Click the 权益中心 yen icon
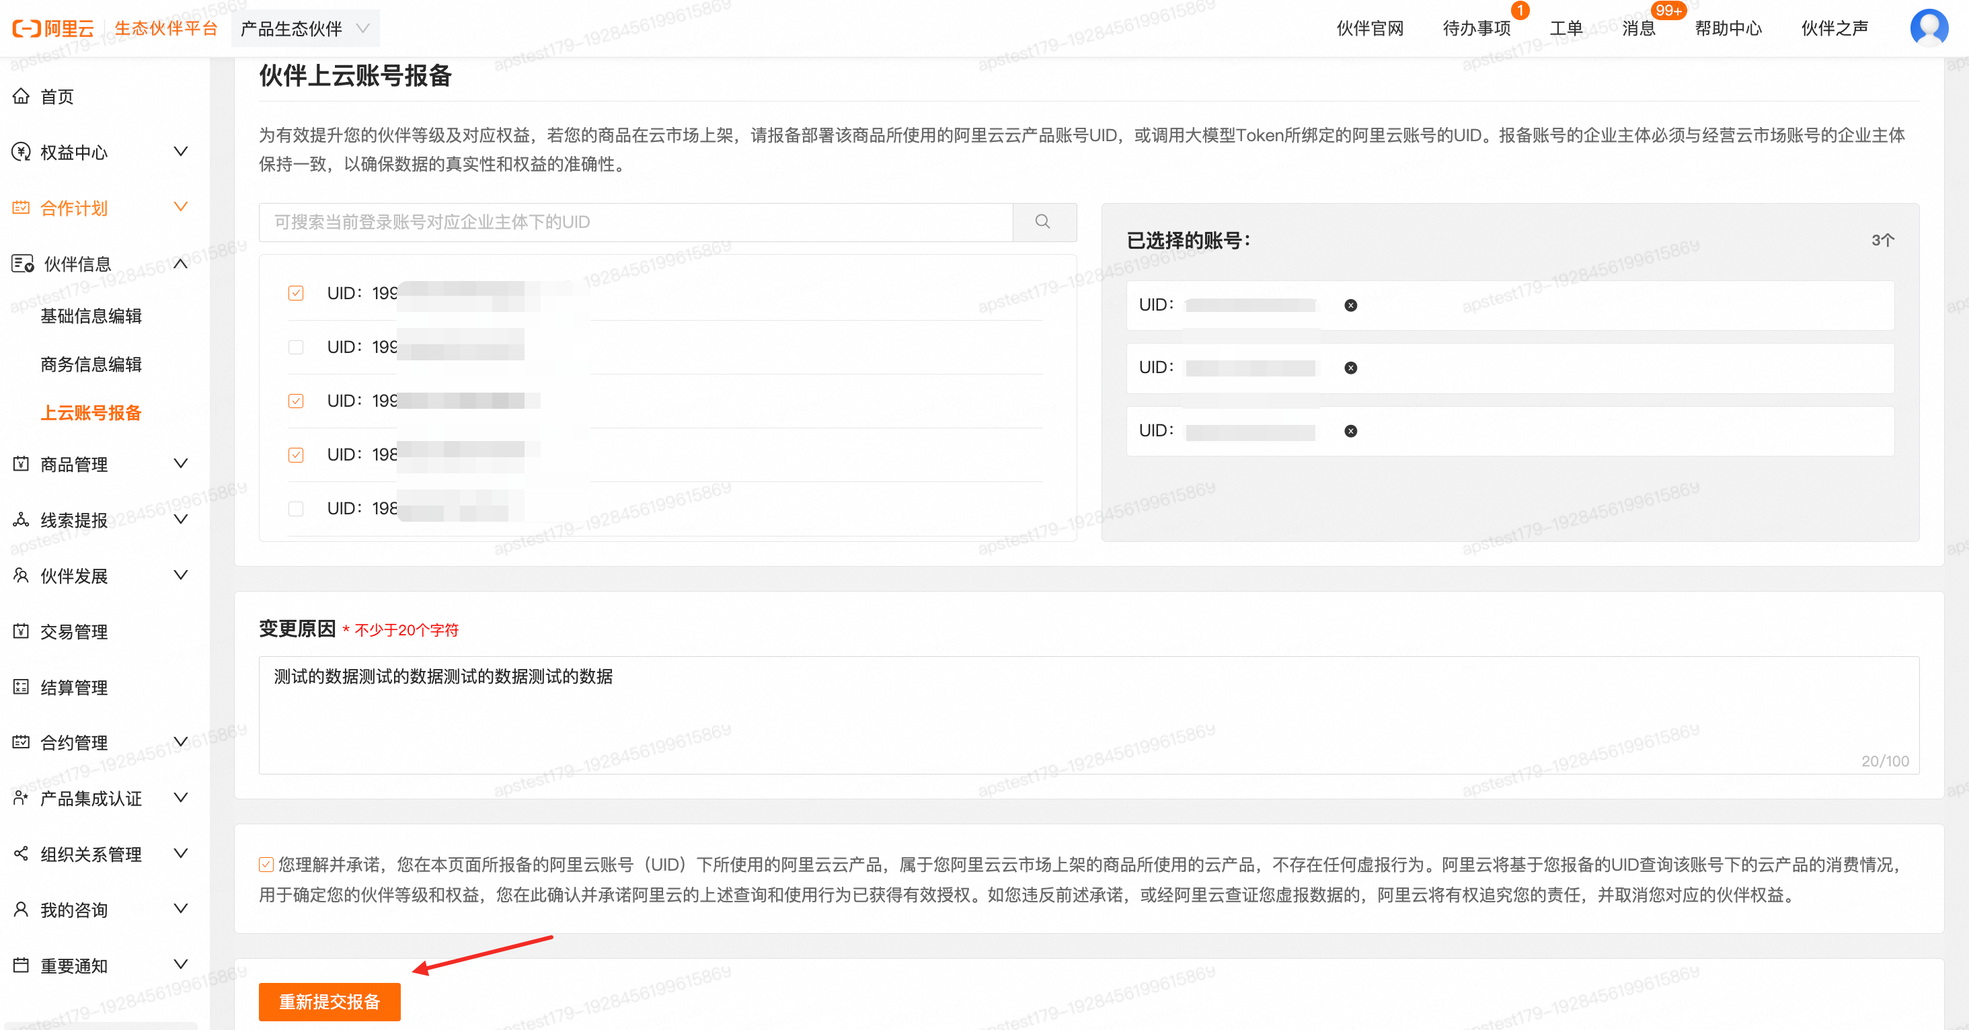 [x=22, y=152]
